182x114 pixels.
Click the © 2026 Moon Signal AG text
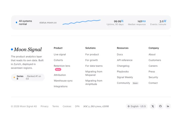[24, 106]
